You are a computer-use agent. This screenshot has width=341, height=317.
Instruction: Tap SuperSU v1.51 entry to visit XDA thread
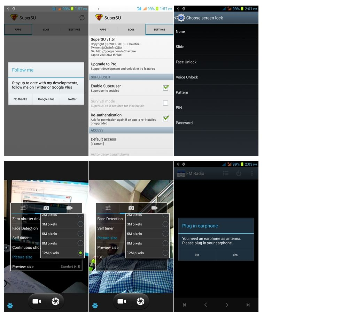pyautogui.click(x=131, y=47)
